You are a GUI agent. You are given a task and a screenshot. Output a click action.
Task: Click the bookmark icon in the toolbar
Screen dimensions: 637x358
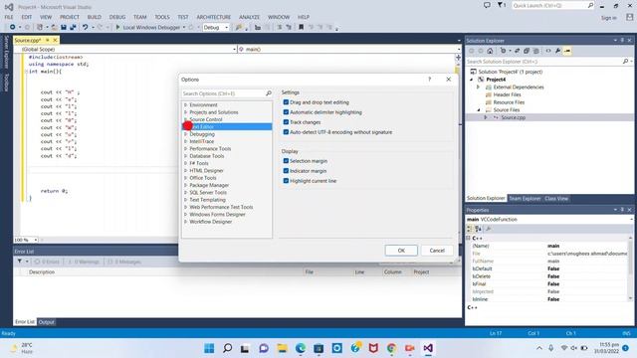click(301, 27)
